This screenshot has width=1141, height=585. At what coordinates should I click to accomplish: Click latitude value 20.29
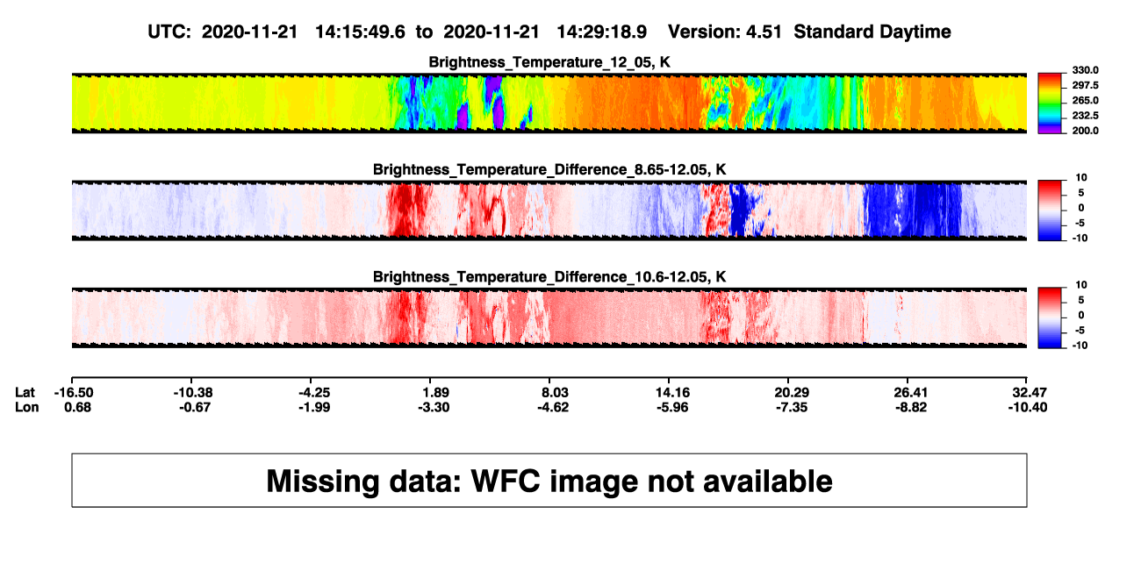(791, 392)
